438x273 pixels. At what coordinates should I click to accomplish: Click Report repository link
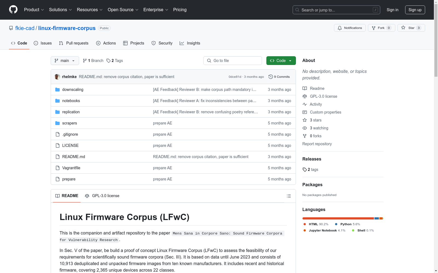[x=317, y=144]
